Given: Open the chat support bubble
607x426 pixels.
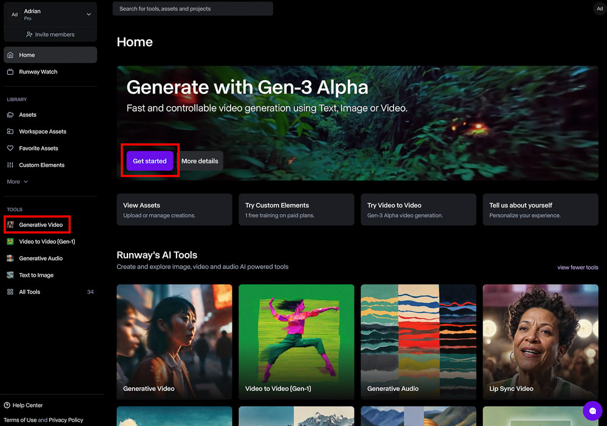Looking at the screenshot, I should point(592,410).
